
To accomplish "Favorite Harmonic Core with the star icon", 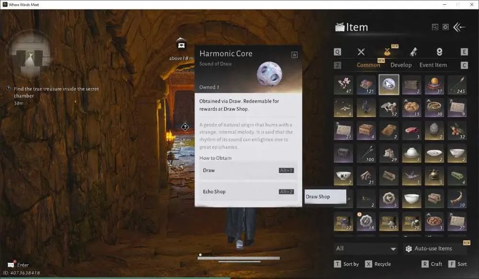I will coord(294,55).
